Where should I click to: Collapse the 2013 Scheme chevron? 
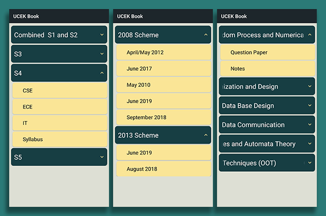point(206,135)
